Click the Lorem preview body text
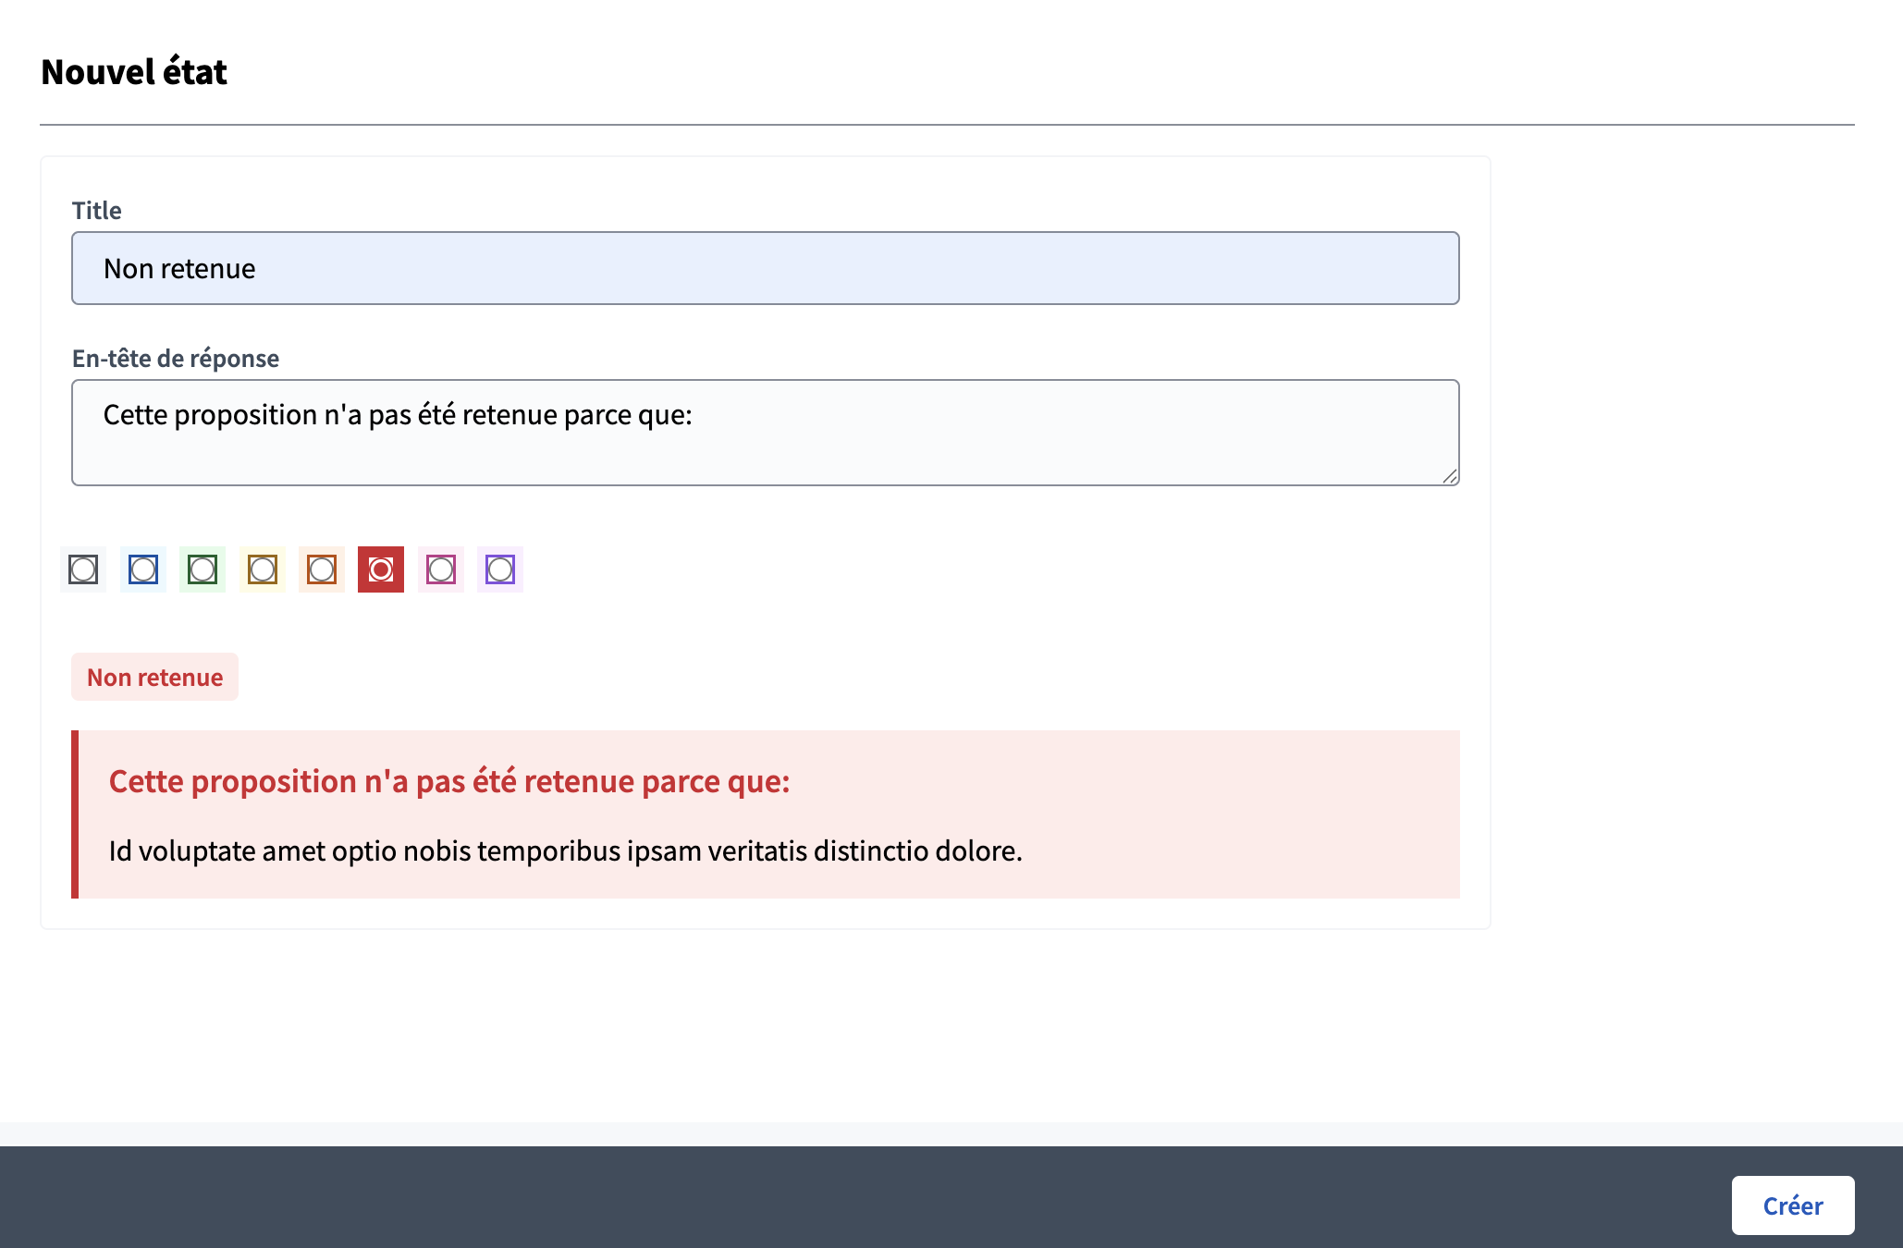This screenshot has height=1248, width=1903. [565, 851]
